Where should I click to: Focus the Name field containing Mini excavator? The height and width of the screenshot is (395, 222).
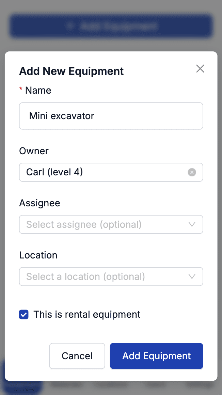point(111,116)
